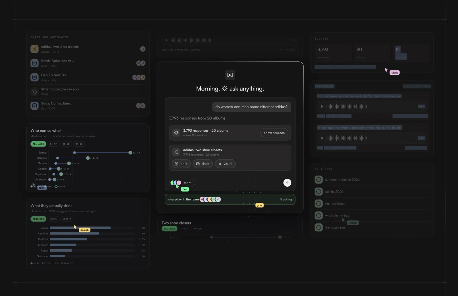Click the What do people say chat icon

coord(34,92)
